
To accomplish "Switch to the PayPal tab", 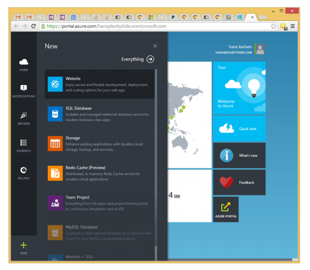I will pyautogui.click(x=173, y=17).
